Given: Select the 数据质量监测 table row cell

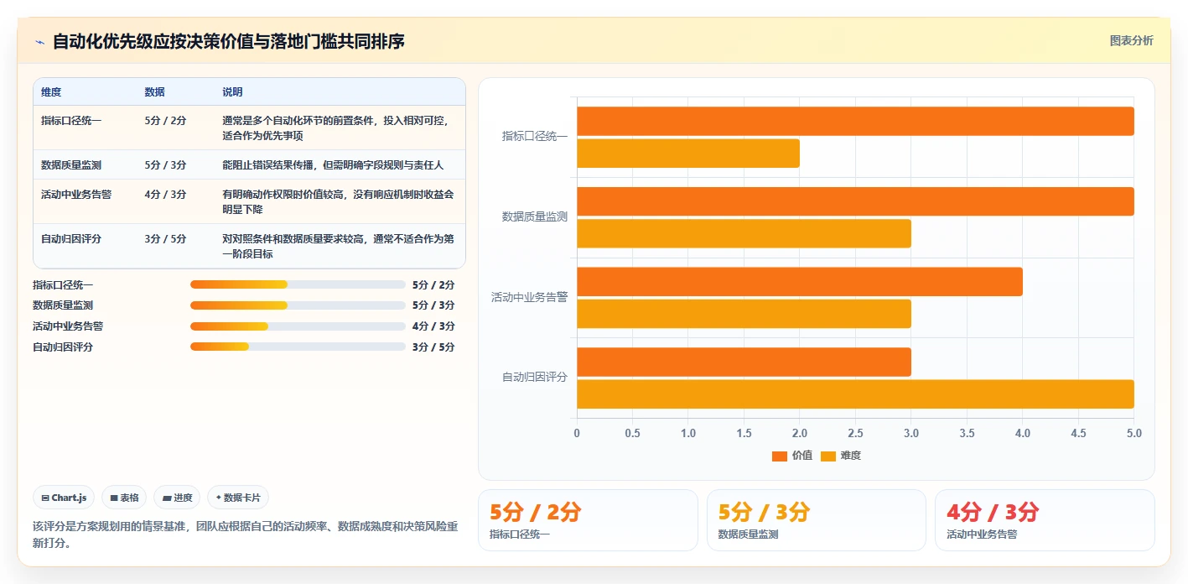Looking at the screenshot, I should 71,165.
